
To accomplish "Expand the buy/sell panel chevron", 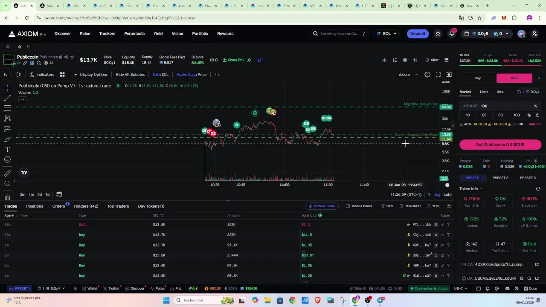I will pos(539,78).
